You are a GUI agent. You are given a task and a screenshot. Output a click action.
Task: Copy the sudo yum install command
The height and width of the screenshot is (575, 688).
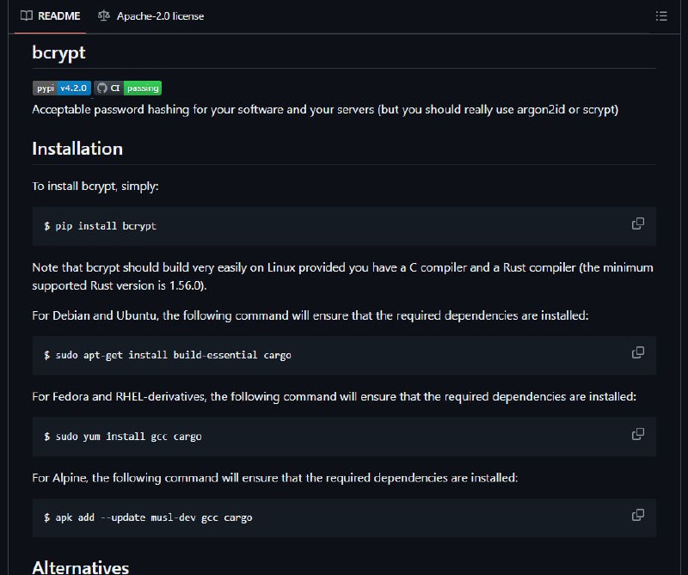pyautogui.click(x=637, y=434)
